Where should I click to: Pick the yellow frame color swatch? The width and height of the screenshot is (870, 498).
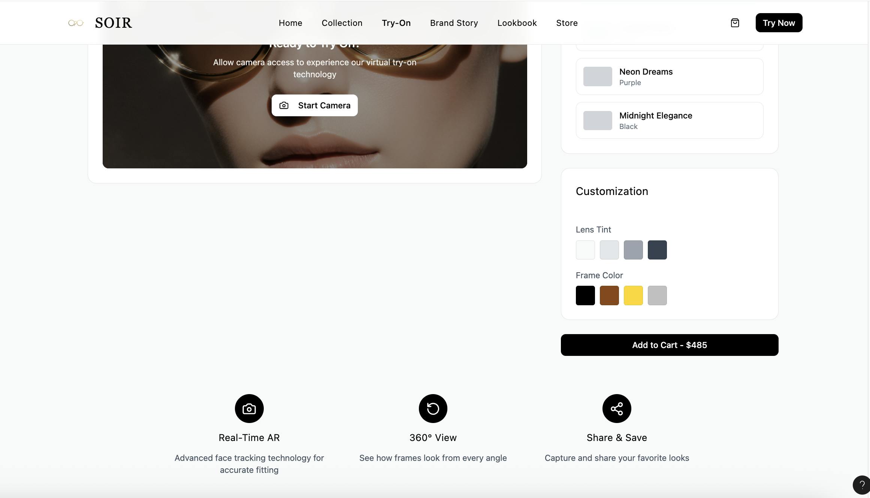(x=633, y=295)
